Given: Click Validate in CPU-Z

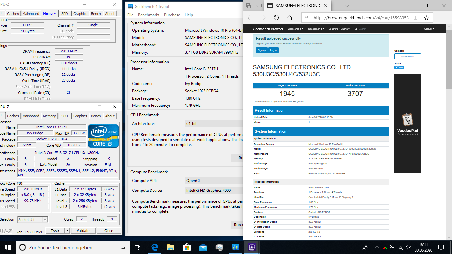Looking at the screenshot, I should point(83,231).
